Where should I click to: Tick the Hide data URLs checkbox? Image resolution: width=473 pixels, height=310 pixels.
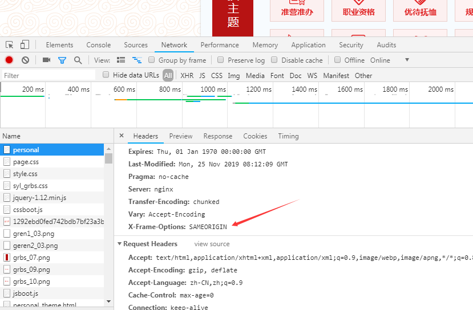click(x=106, y=75)
